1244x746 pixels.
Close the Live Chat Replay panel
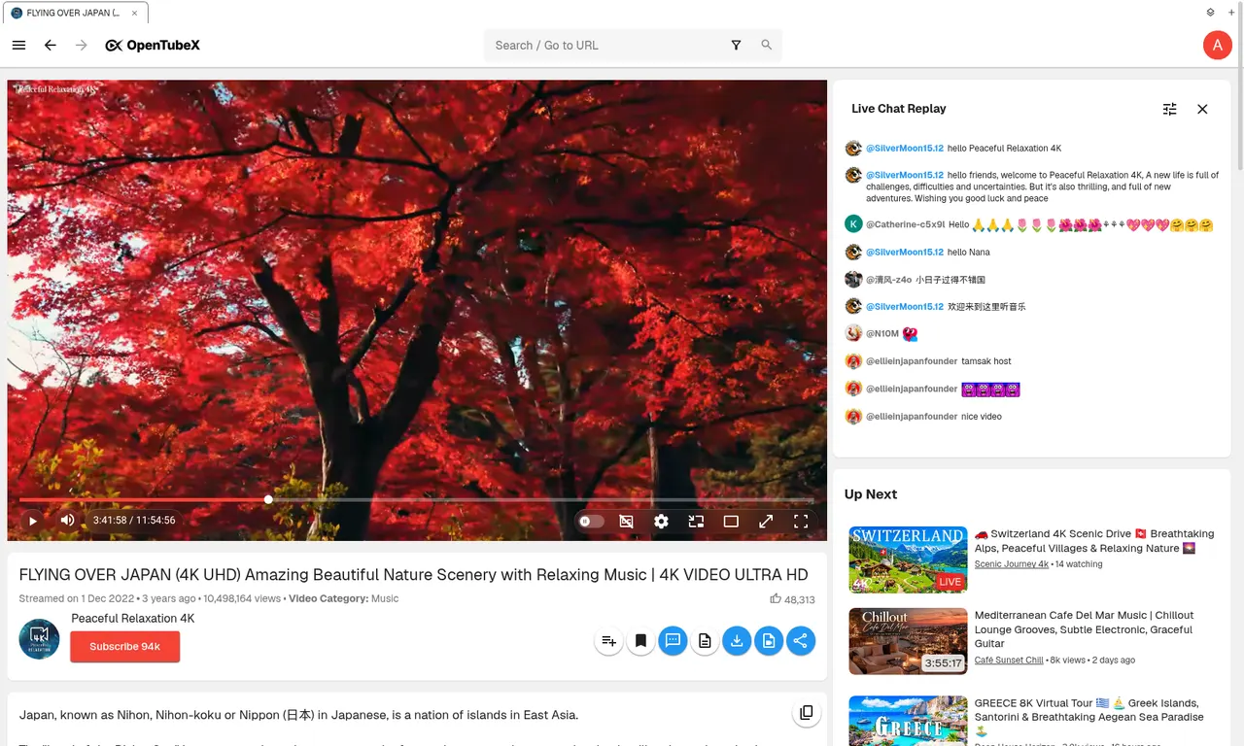pyautogui.click(x=1202, y=109)
